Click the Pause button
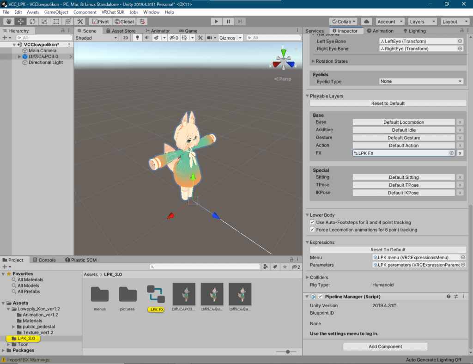Viewport: 473px width, 364px height. (228, 21)
